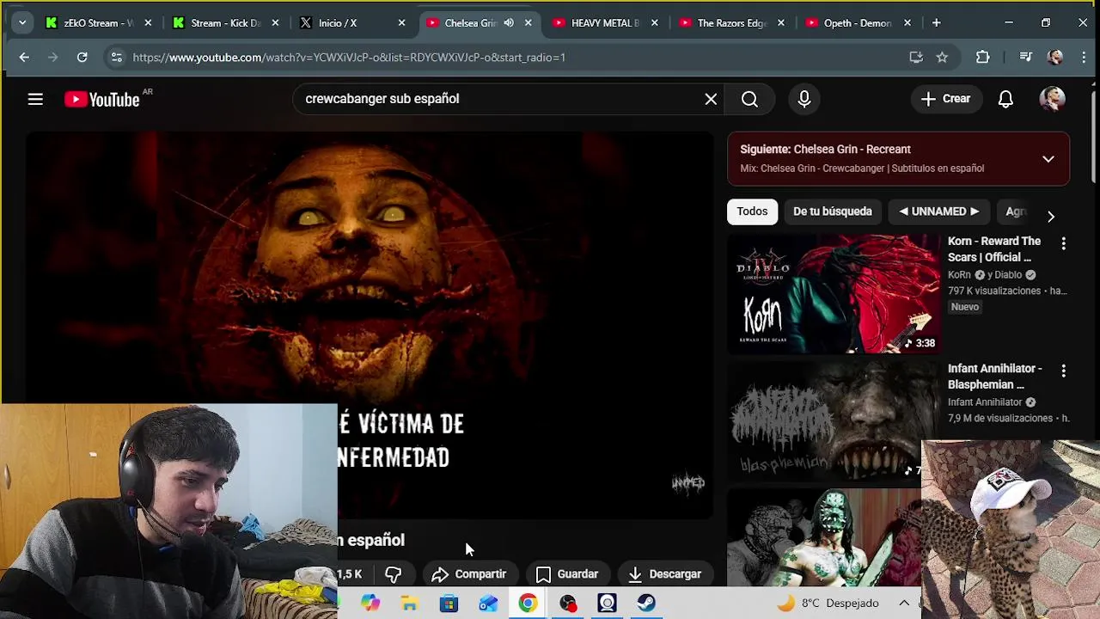1100x619 pixels.
Task: Open Chrome profile avatar
Action: [x=1055, y=57]
